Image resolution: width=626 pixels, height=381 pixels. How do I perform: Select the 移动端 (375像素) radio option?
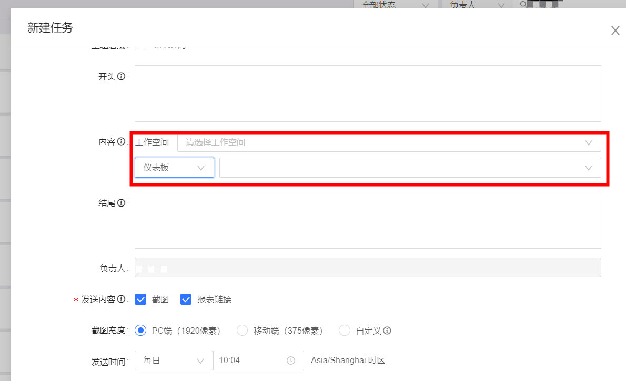[x=242, y=331]
